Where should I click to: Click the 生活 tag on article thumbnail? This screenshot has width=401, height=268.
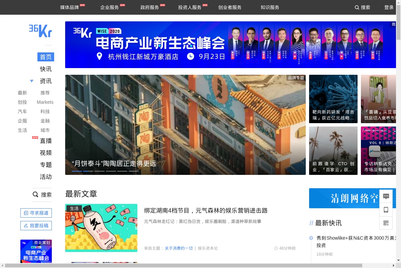click(74, 208)
